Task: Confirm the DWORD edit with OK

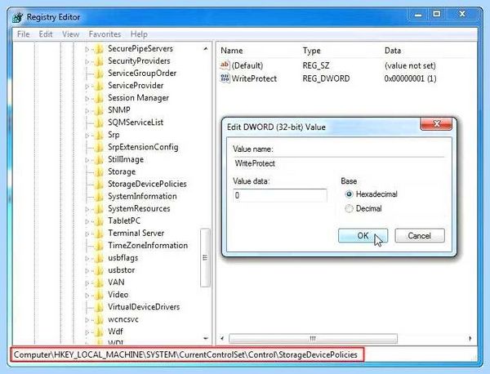Action: 363,235
